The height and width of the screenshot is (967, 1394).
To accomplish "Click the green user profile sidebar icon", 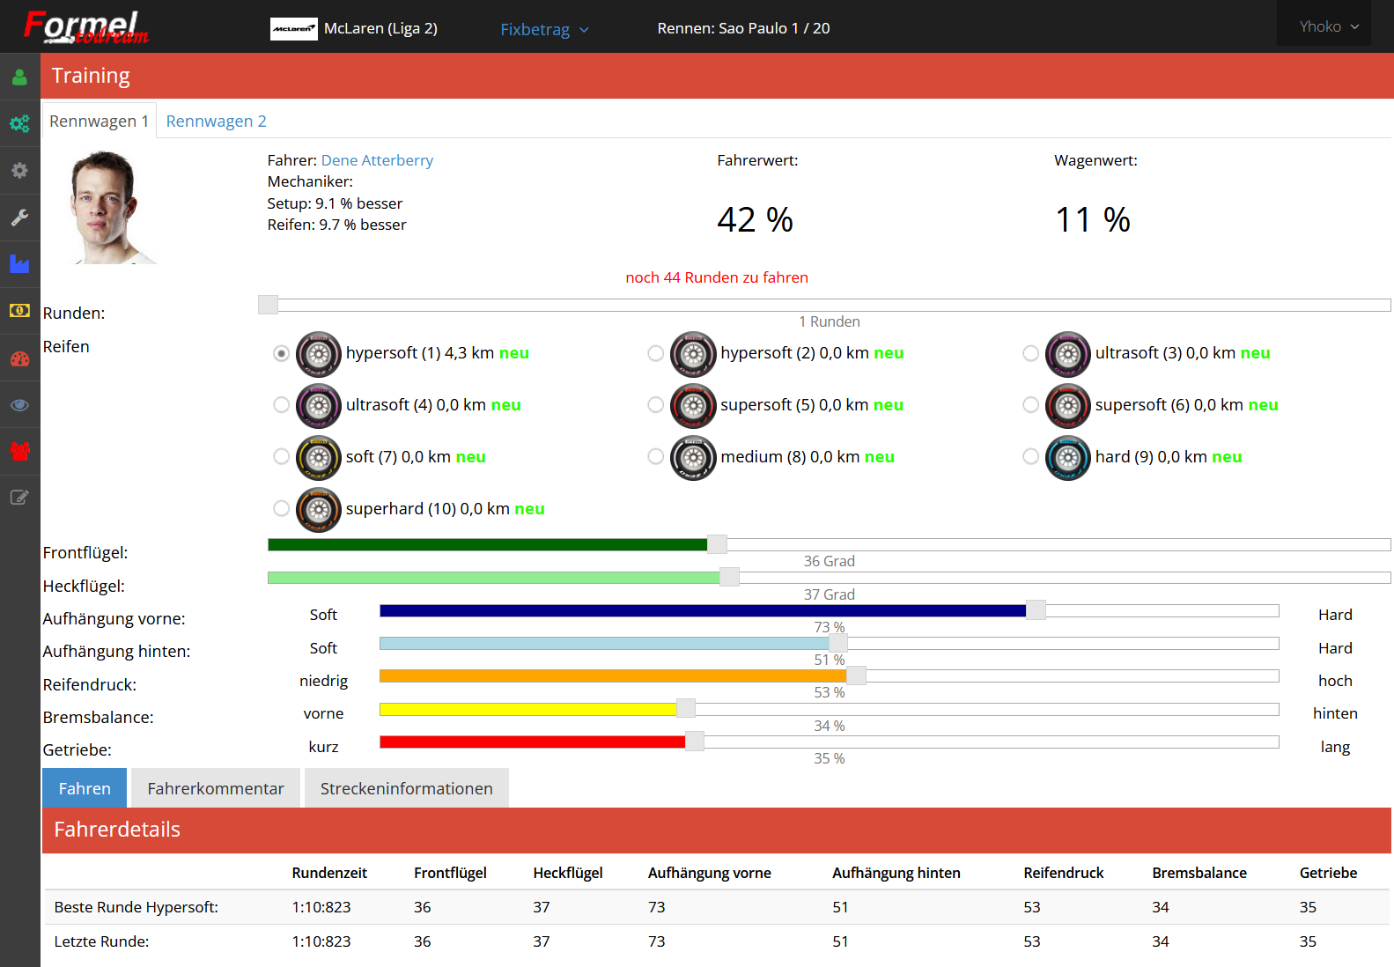I will click(19, 78).
